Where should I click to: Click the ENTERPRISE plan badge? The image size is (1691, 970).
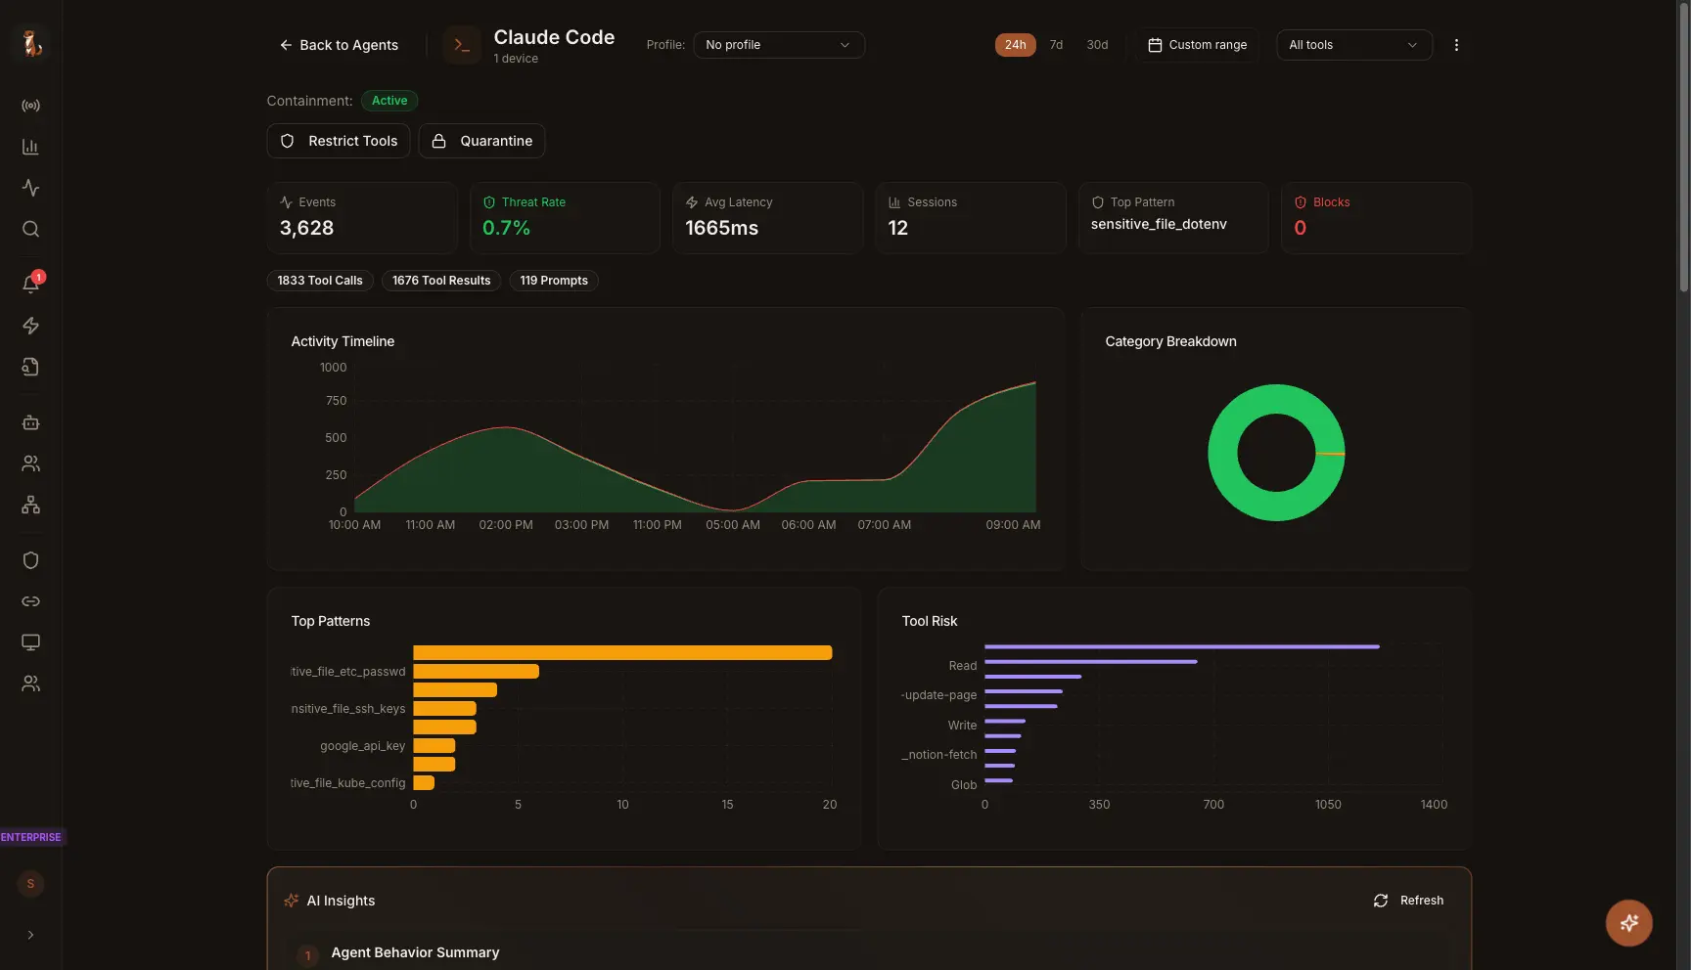click(x=30, y=837)
